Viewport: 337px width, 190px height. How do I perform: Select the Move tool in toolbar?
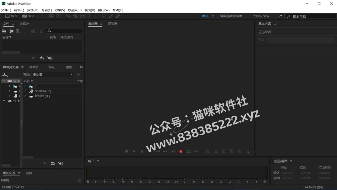(x=68, y=16)
